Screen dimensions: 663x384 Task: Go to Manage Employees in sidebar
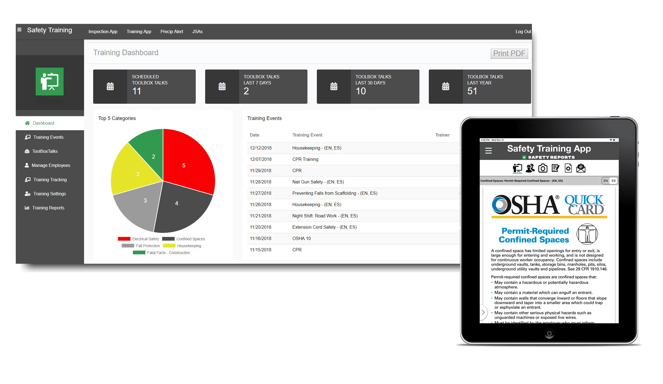[51, 166]
